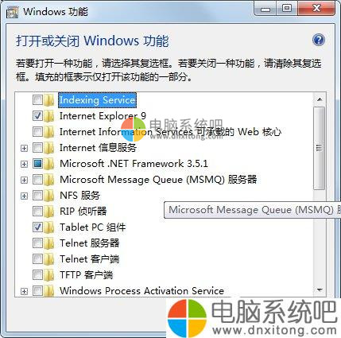Tick the Telnet 客户端 checkbox
This screenshot has height=338, width=341.
pos(37,259)
